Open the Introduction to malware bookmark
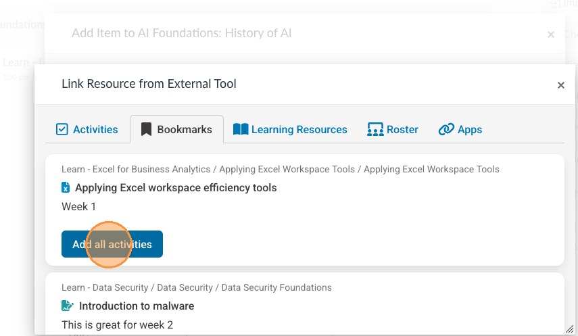Image resolution: width=578 pixels, height=336 pixels. (137, 306)
